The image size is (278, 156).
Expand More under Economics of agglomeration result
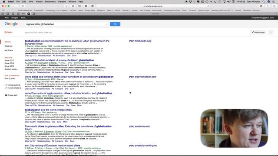(x=79, y=105)
